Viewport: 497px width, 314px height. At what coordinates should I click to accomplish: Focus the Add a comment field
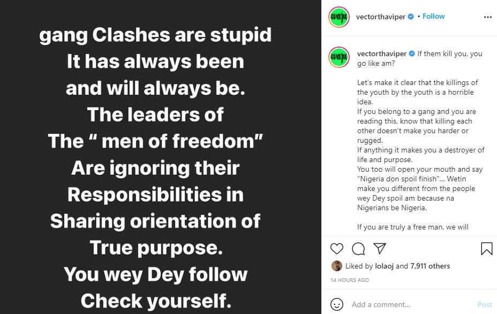410,304
